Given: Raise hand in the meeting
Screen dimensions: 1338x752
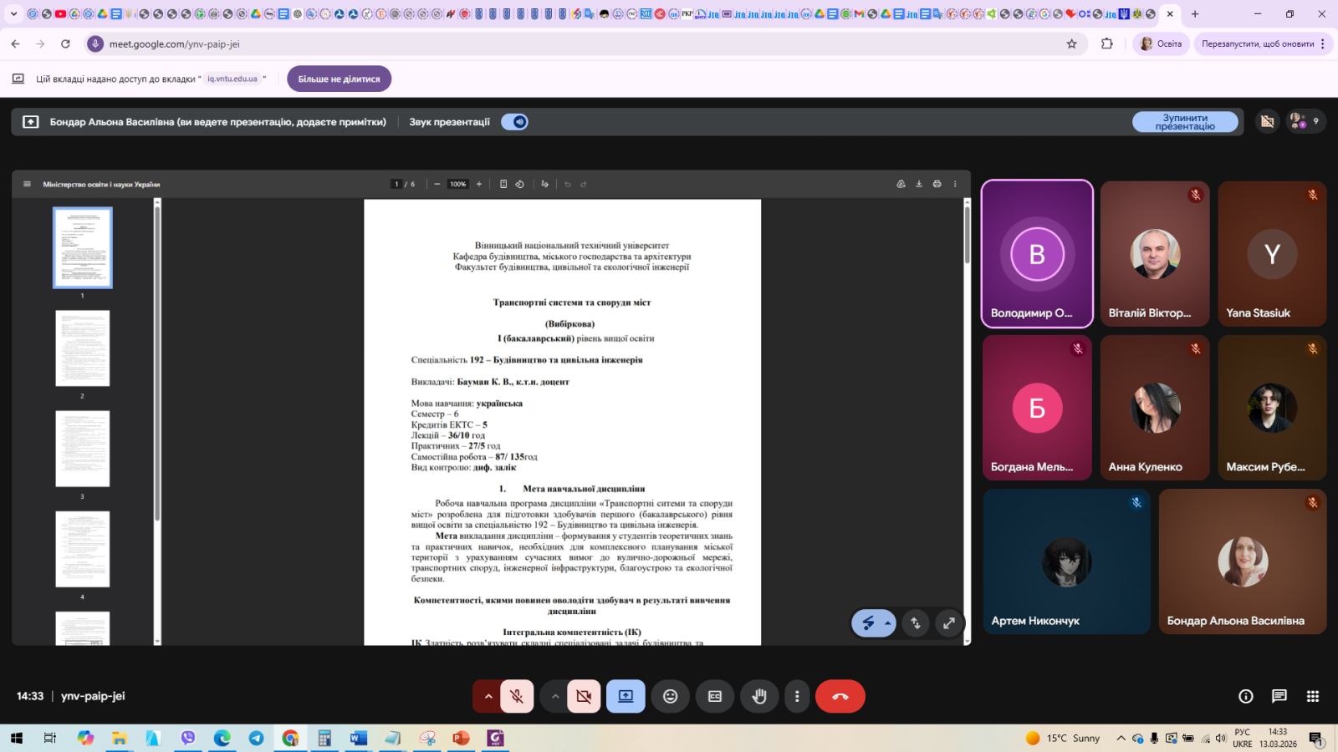Looking at the screenshot, I should click(x=759, y=696).
